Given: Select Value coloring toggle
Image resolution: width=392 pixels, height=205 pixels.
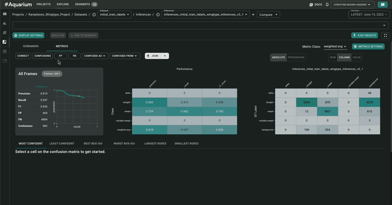Looking at the screenshot, I should coord(357,57).
